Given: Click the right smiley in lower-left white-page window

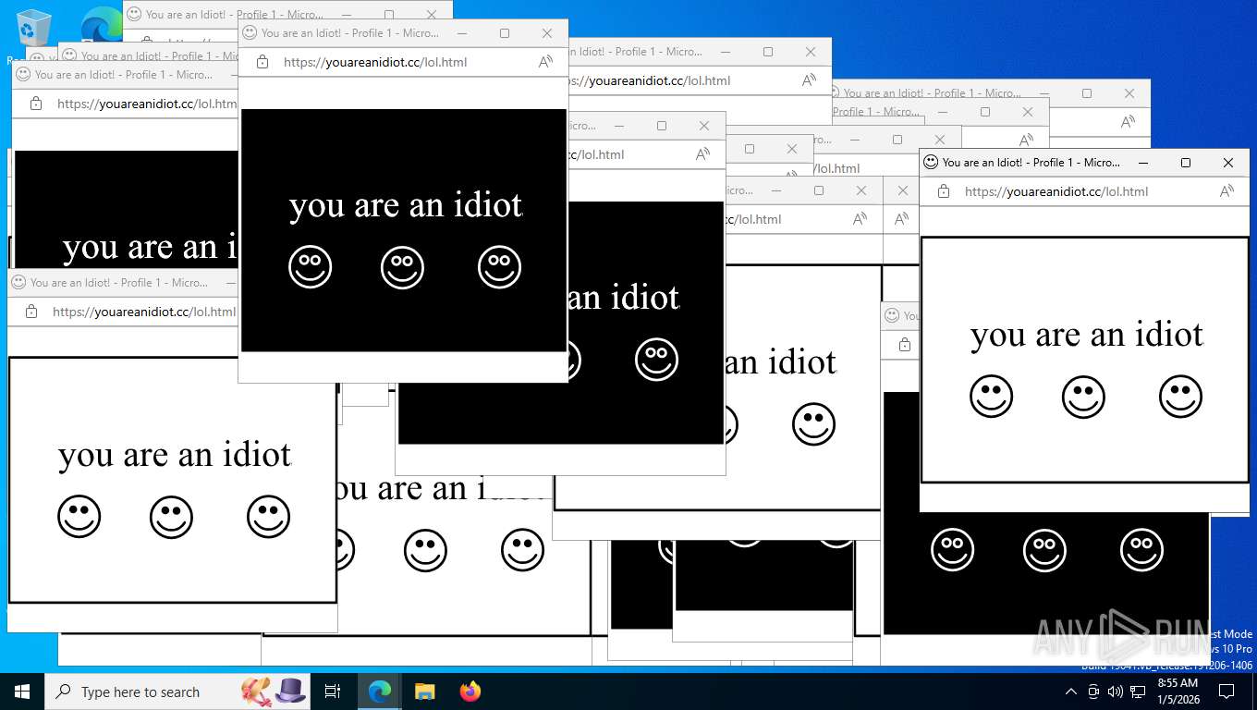Looking at the screenshot, I should point(269,516).
